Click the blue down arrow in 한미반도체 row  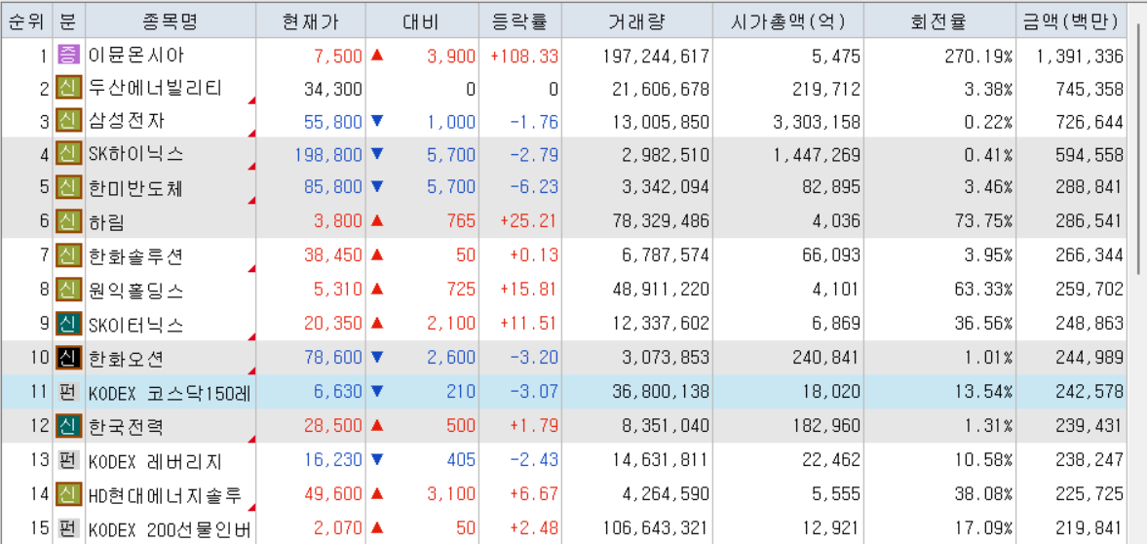click(x=377, y=187)
